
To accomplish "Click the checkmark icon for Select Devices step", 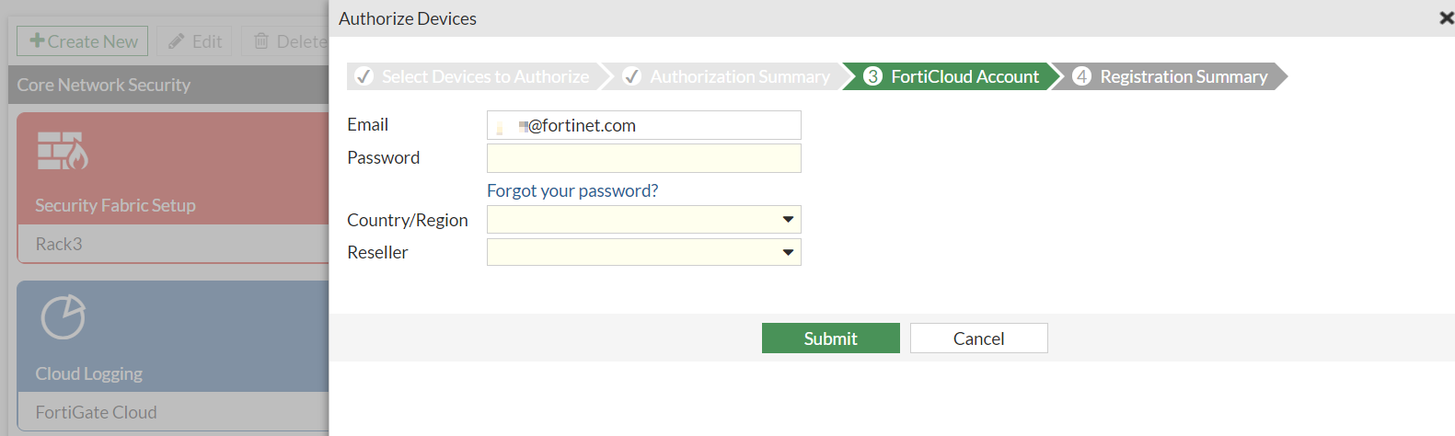I will [x=364, y=76].
